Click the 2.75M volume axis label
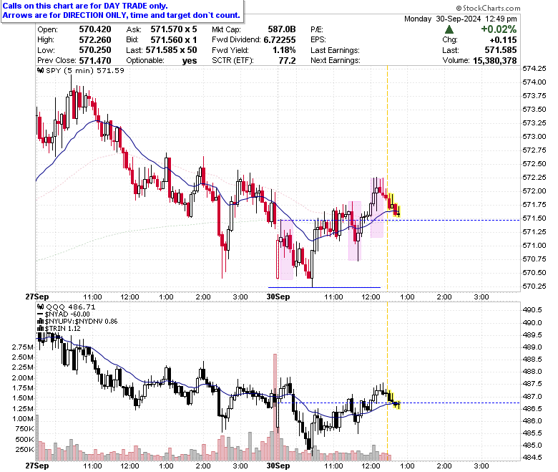 [23, 347]
